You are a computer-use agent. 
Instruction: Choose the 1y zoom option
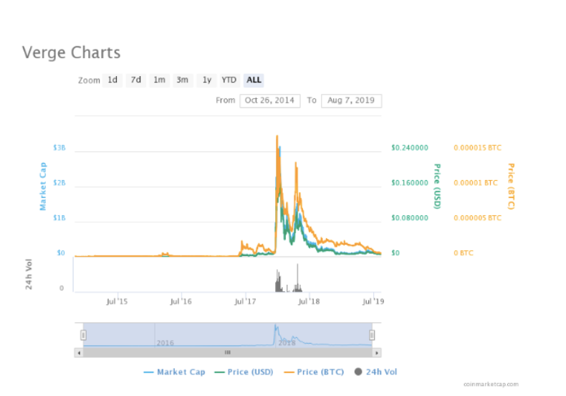[x=206, y=80]
